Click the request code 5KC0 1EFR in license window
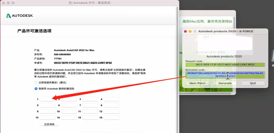274x133 pixels. (83, 63)
